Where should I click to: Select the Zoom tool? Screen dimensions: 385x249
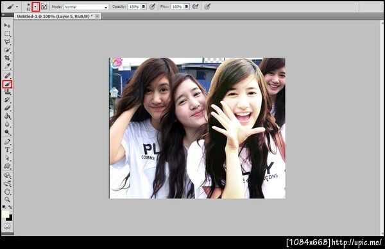[x=7, y=200]
